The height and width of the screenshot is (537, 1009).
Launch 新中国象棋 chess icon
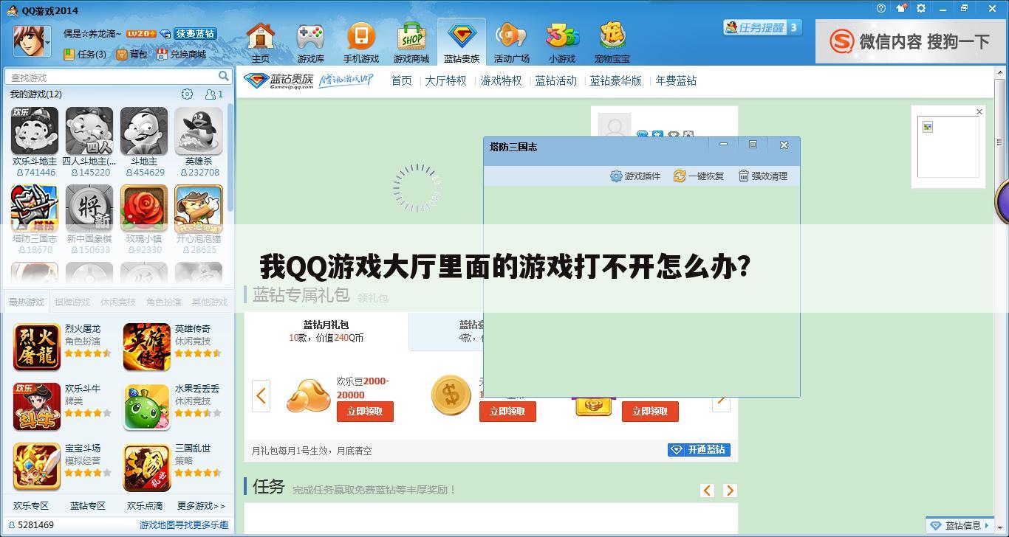tap(89, 209)
